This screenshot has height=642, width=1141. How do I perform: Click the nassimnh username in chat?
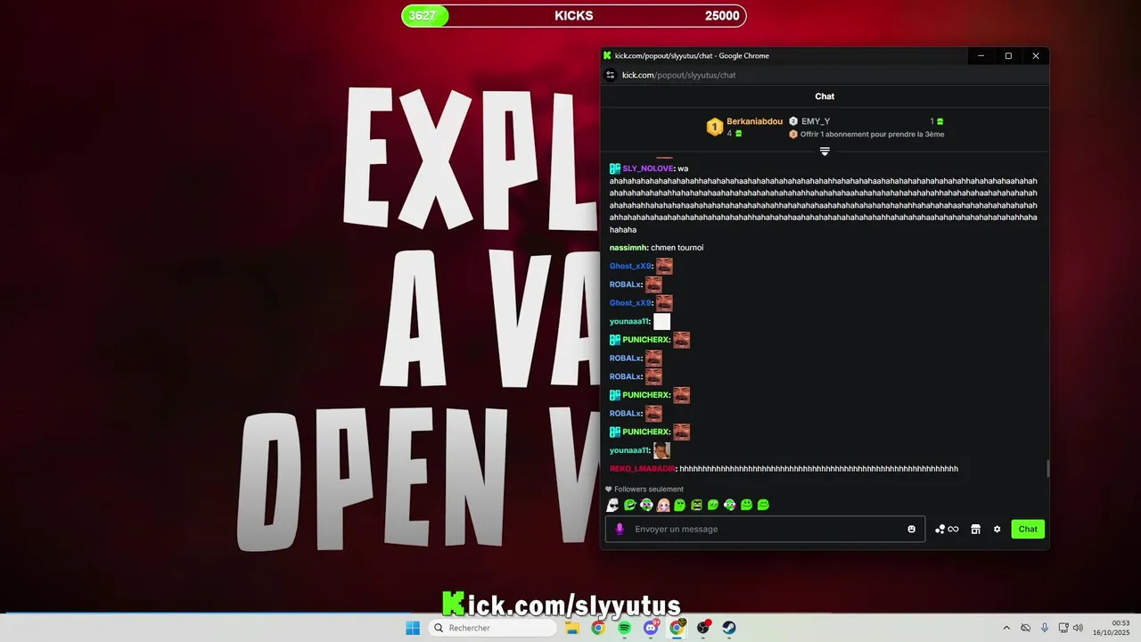pos(628,248)
